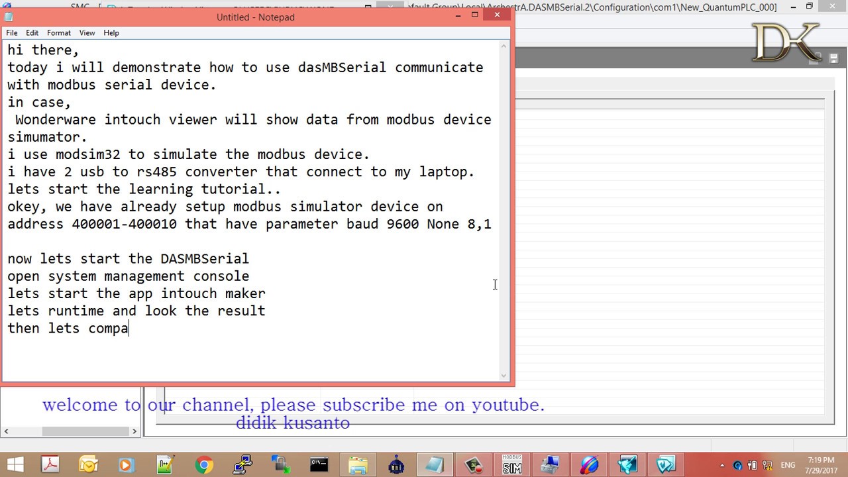
Task: Open the Windows Start button
Action: 15,464
